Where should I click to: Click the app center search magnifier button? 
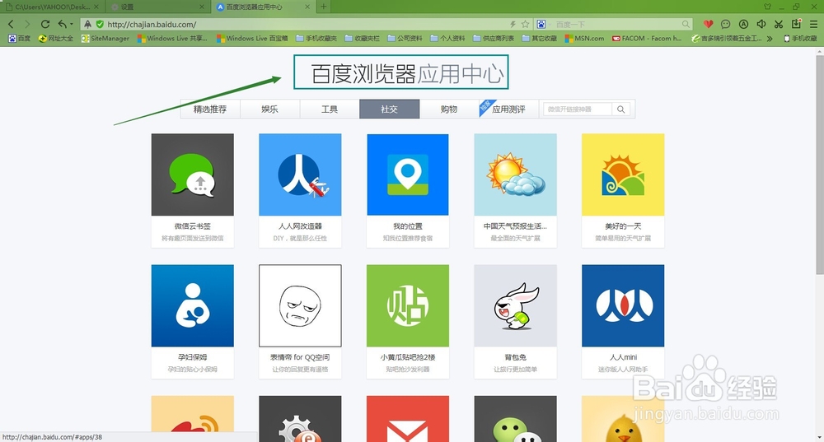click(x=621, y=109)
